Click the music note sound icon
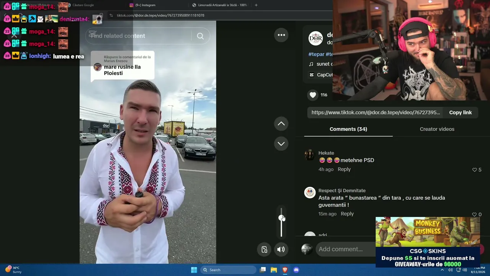Viewport: 490px width, 276px height. (x=311, y=64)
